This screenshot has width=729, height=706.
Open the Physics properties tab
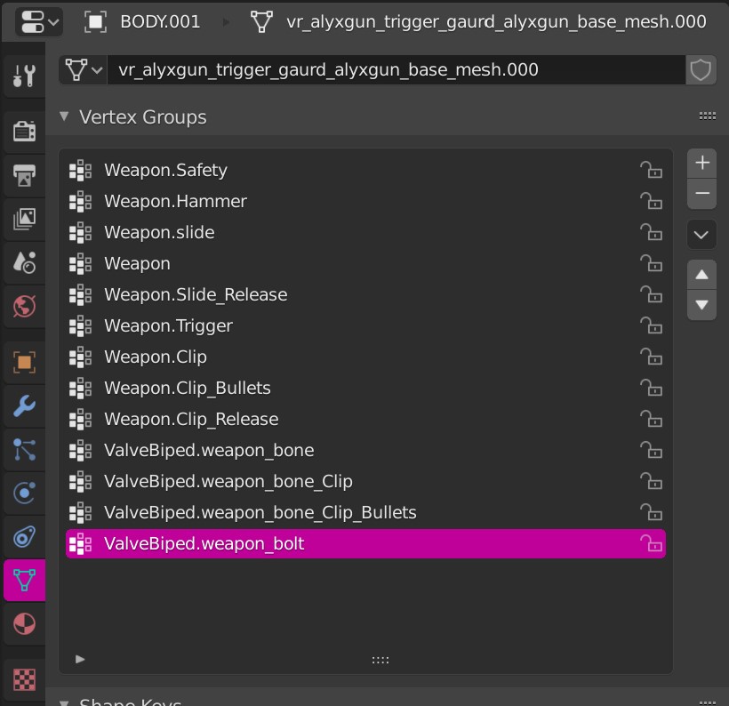coord(24,493)
